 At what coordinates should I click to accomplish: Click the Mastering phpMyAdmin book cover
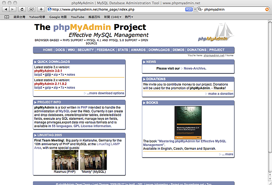(x=188, y=123)
